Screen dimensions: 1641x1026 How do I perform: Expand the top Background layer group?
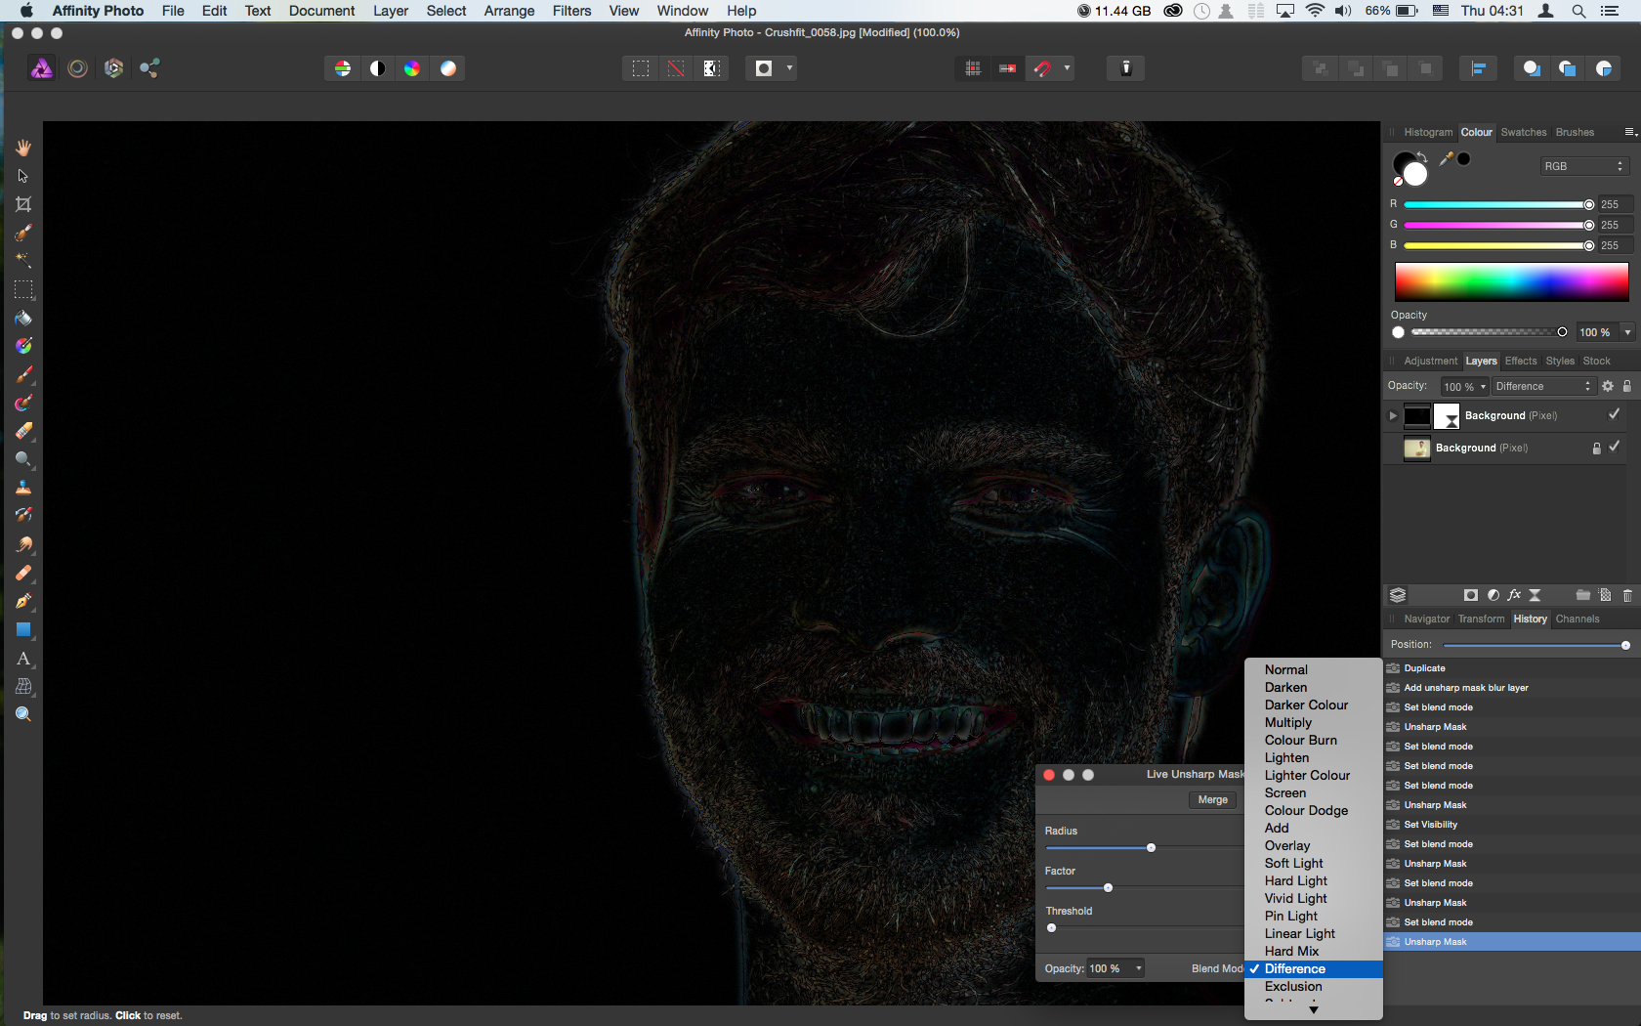1393,415
